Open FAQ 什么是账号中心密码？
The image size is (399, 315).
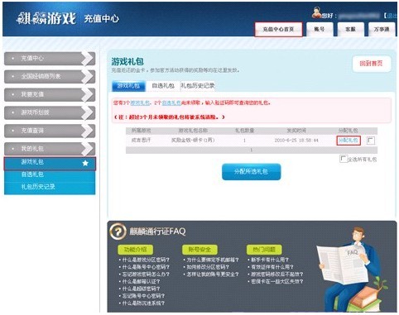pyautogui.click(x=146, y=267)
